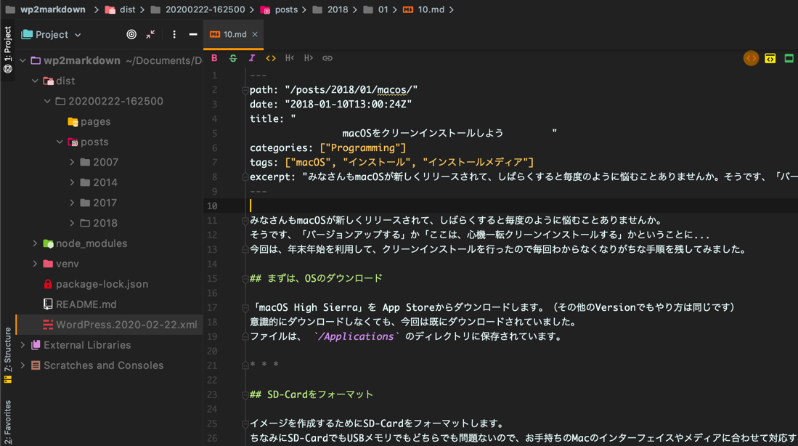
Task: Toggle italic formatting
Action: click(252, 58)
